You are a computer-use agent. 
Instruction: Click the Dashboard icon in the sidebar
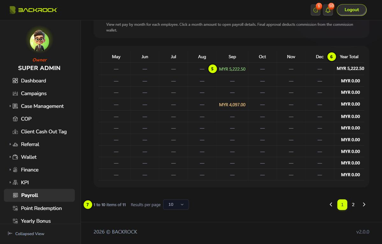(x=15, y=81)
